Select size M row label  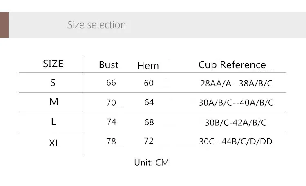pos(54,102)
